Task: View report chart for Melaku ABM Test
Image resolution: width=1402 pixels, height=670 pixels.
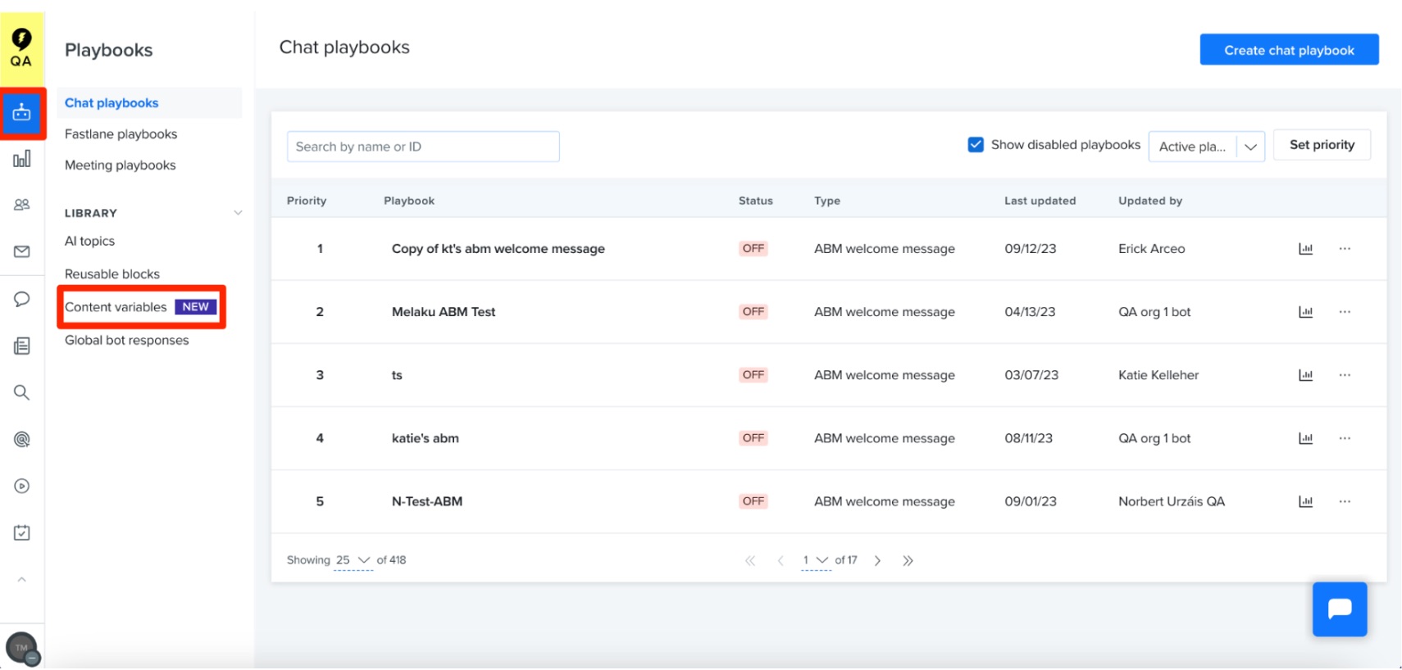Action: 1305,312
